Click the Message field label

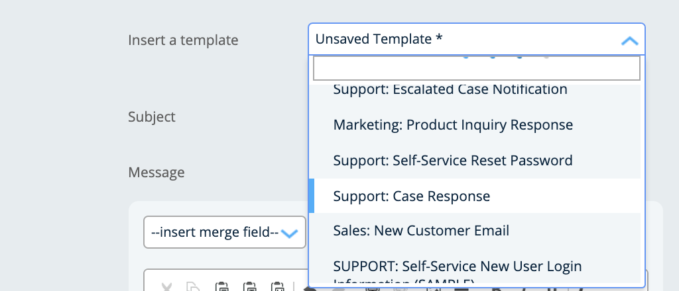(156, 173)
